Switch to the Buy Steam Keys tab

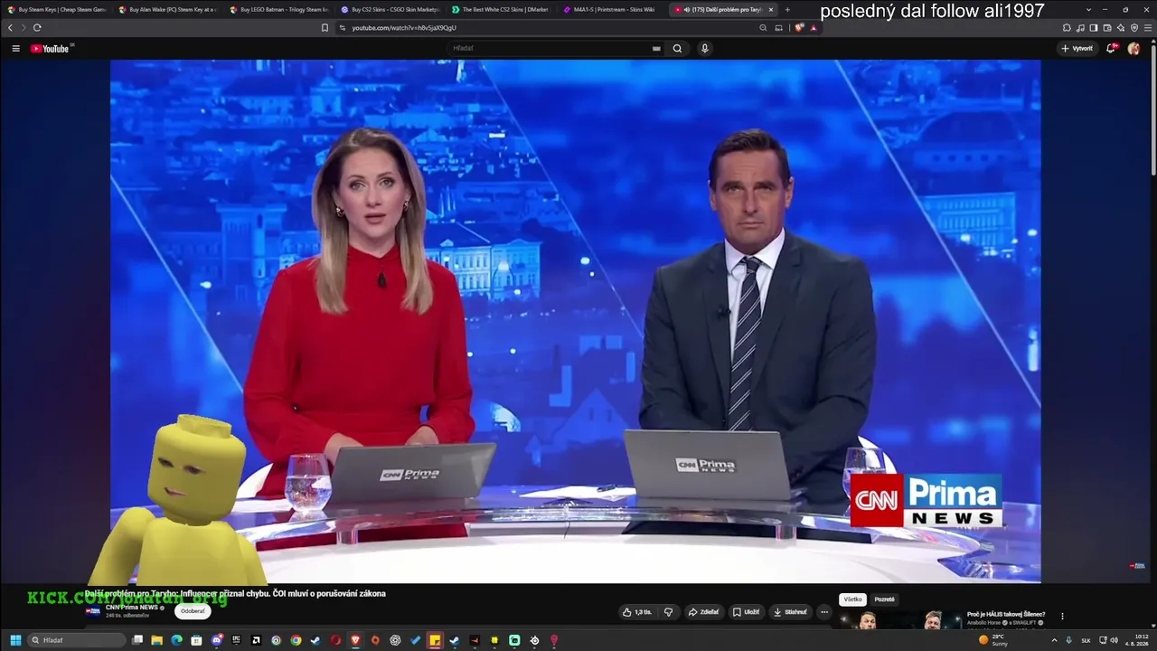[x=57, y=9]
